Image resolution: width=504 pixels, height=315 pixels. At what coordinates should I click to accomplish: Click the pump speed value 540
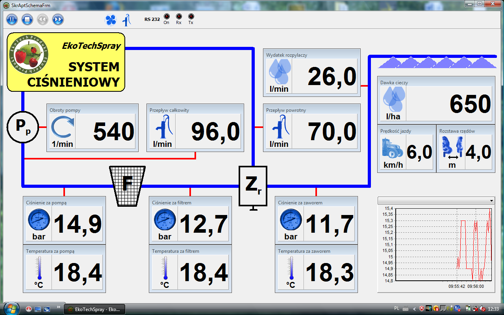114,132
